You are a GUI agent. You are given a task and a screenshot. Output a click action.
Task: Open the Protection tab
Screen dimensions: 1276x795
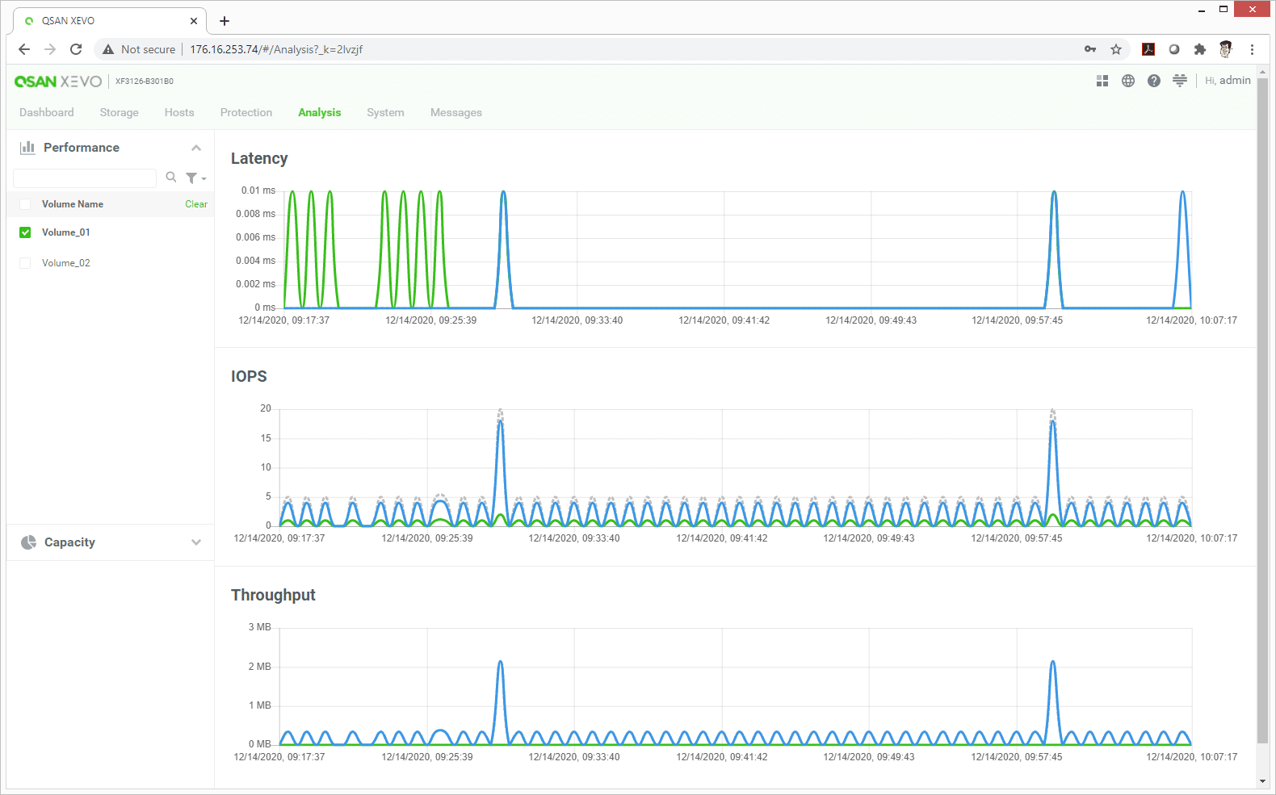[x=246, y=113]
